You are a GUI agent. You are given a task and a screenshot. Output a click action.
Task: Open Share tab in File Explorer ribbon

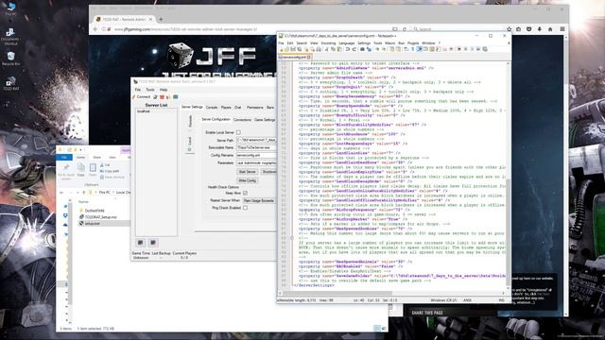[96, 158]
